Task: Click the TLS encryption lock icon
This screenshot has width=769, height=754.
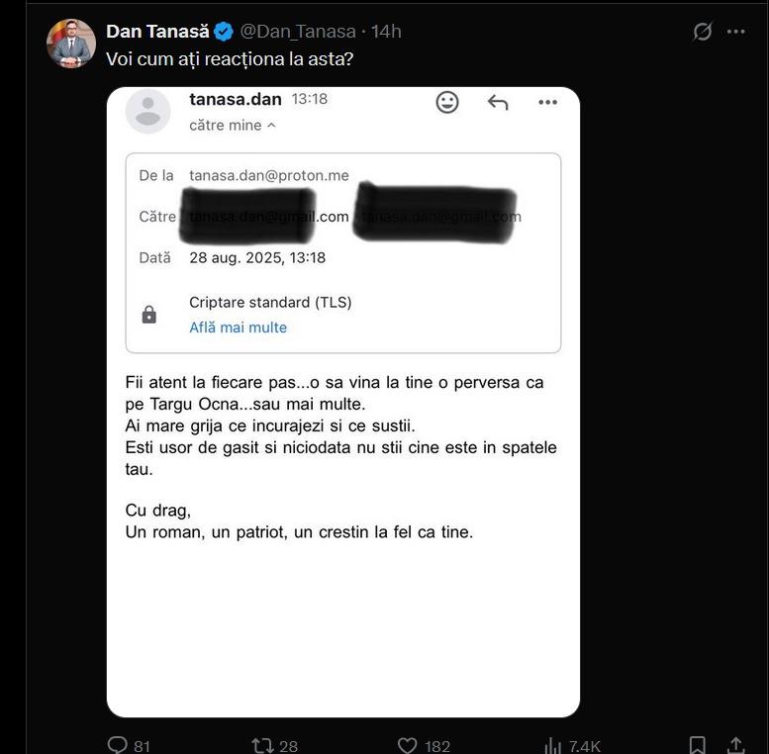Action: (x=149, y=315)
